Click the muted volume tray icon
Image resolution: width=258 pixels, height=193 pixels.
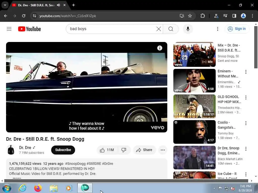(233, 188)
